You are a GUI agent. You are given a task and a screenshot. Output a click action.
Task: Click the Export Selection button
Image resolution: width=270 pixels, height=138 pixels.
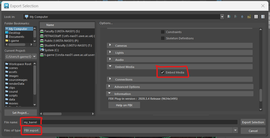[x=253, y=122]
